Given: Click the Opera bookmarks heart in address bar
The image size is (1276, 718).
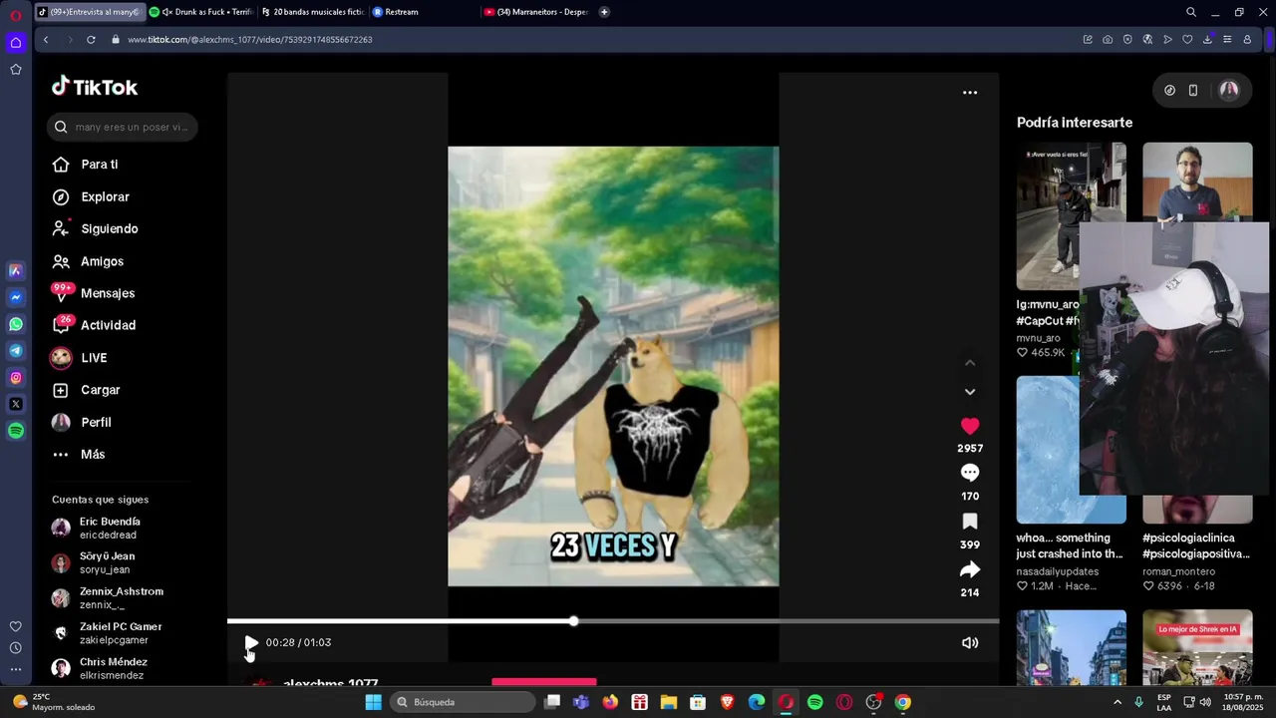Looking at the screenshot, I should [1187, 40].
